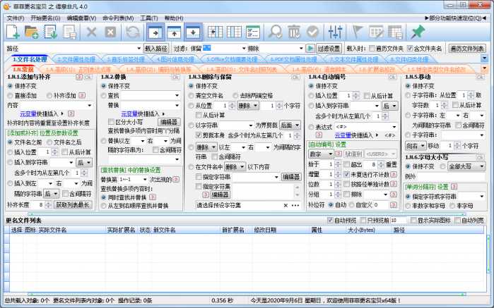This screenshot has width=494, height=308.
Task: Click the three dots icon in 请选择预设字符集 field
Action: click(x=295, y=205)
